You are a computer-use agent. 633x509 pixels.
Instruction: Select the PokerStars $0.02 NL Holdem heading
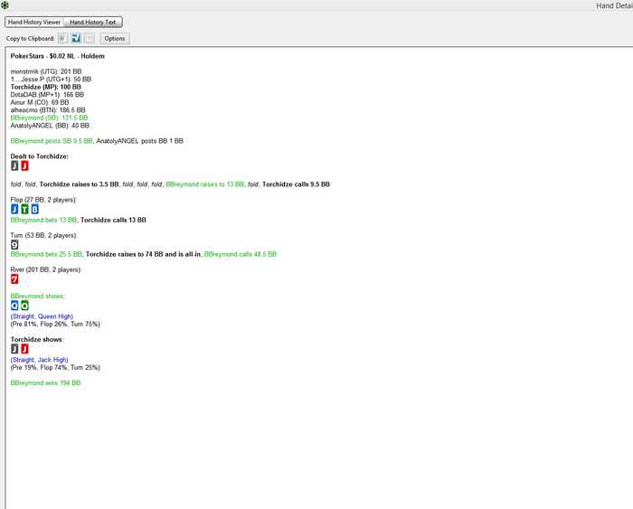57,56
